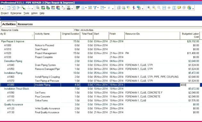Click the Columns icon
This screenshot has width=202, height=122.
pyautogui.click(x=83, y=8)
